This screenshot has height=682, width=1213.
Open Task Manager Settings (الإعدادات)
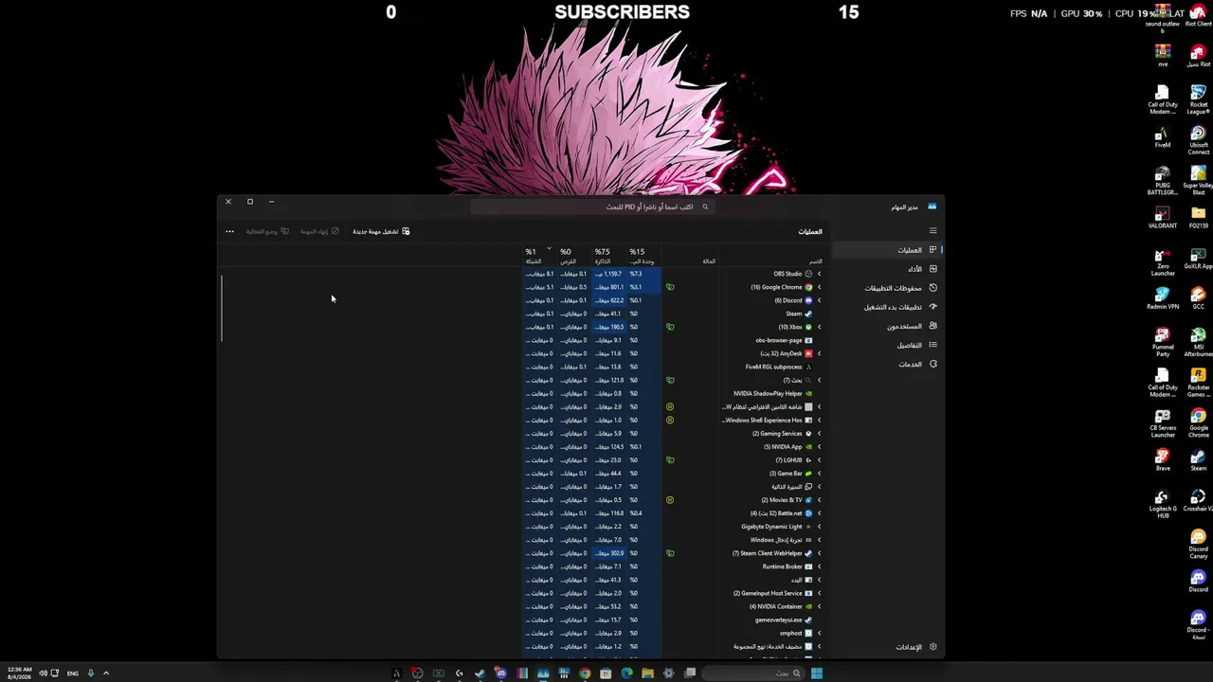tap(886, 647)
